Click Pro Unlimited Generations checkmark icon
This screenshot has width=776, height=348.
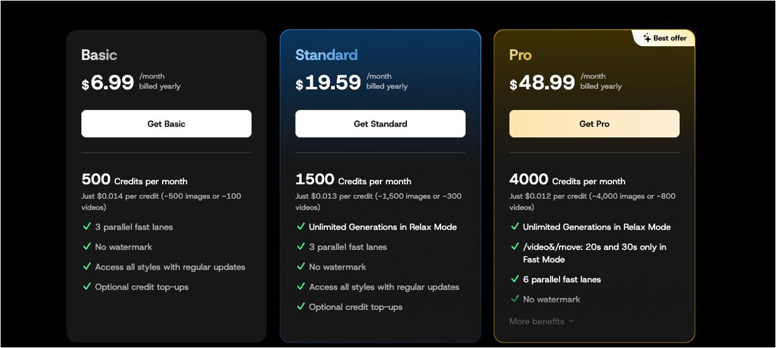coord(515,227)
